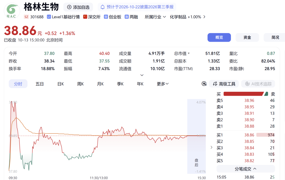285x180 pixels.
Task: Click the SZ market badge icon
Action: 26,17
